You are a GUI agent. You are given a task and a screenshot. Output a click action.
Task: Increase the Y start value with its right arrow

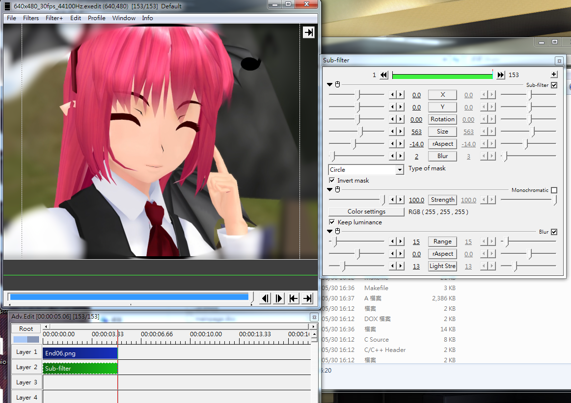click(401, 107)
